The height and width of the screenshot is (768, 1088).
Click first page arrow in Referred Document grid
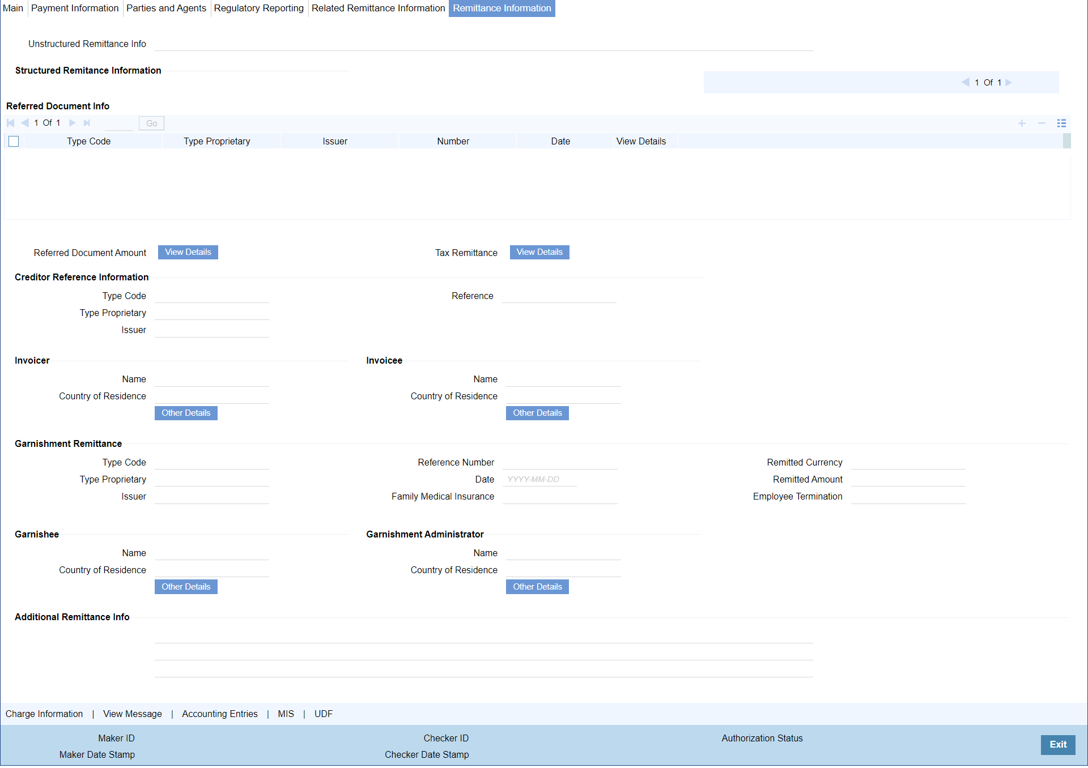click(x=11, y=123)
